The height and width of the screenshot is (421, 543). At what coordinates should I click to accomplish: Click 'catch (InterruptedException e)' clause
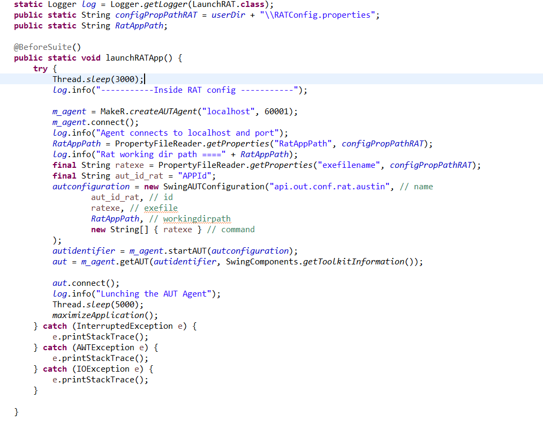pos(115,326)
